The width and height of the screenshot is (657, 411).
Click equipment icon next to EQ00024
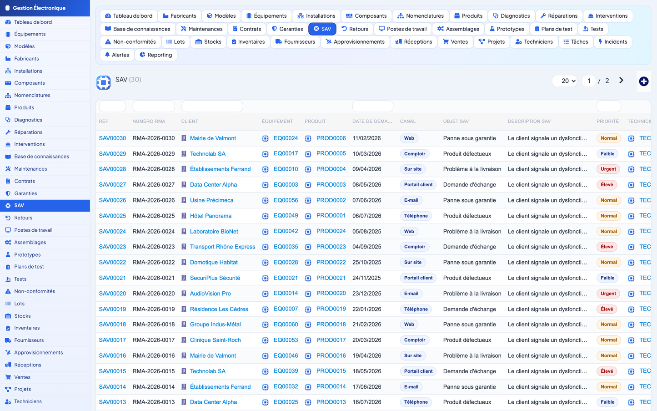(x=265, y=138)
